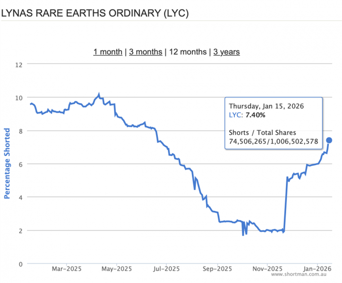The image size is (342, 283).
Task: Click the 12 value on y-axis
Action: click(x=19, y=64)
